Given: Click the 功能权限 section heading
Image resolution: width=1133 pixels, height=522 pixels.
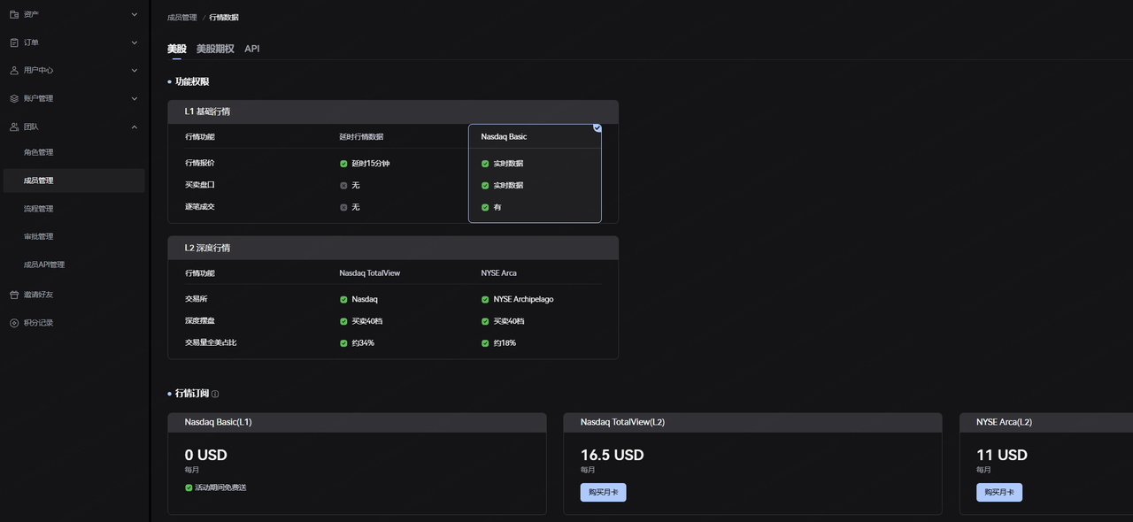Looking at the screenshot, I should [x=192, y=81].
